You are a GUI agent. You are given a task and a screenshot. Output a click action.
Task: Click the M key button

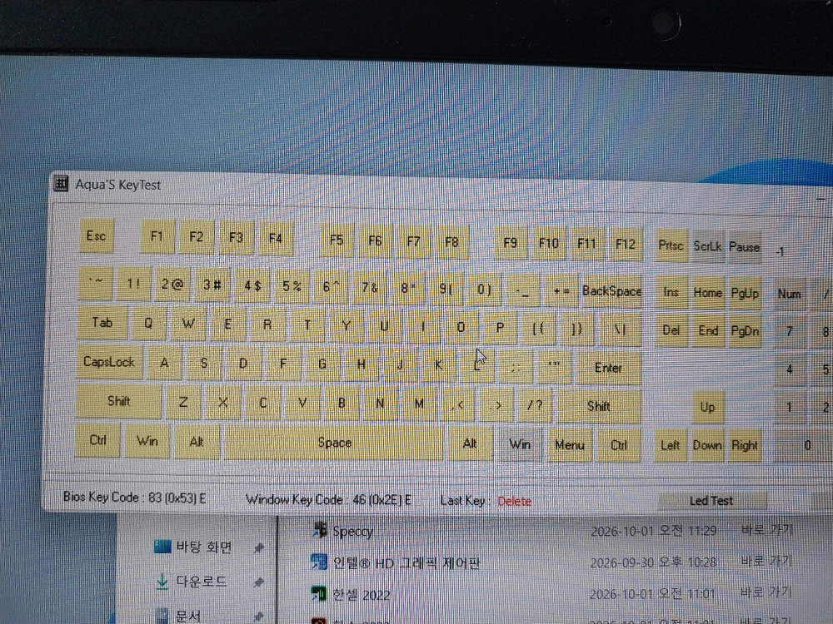[x=419, y=404]
